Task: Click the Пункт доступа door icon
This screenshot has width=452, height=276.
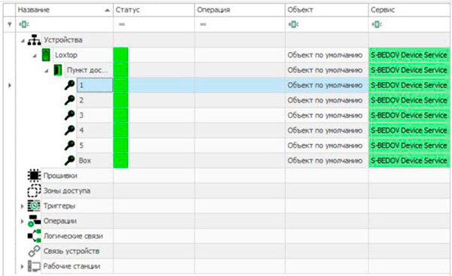Action: point(58,70)
